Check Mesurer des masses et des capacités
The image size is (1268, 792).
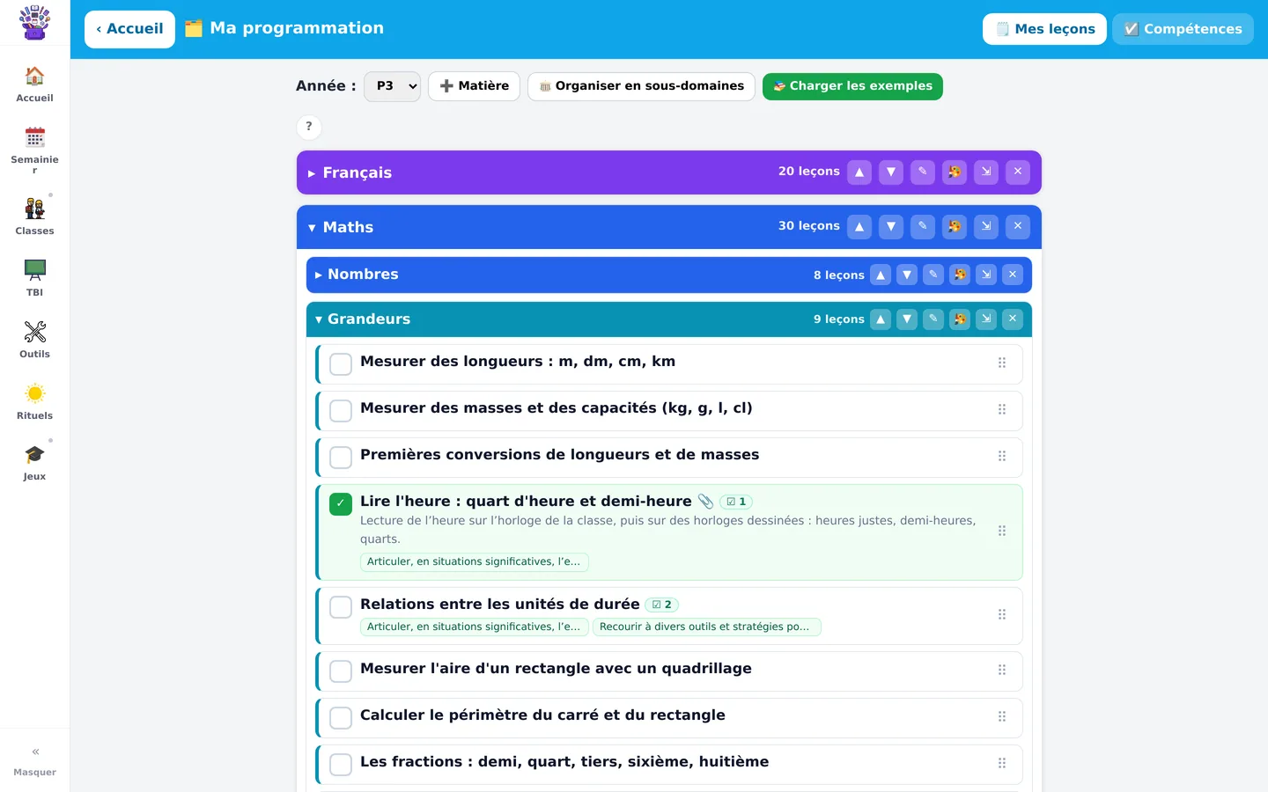[341, 411]
